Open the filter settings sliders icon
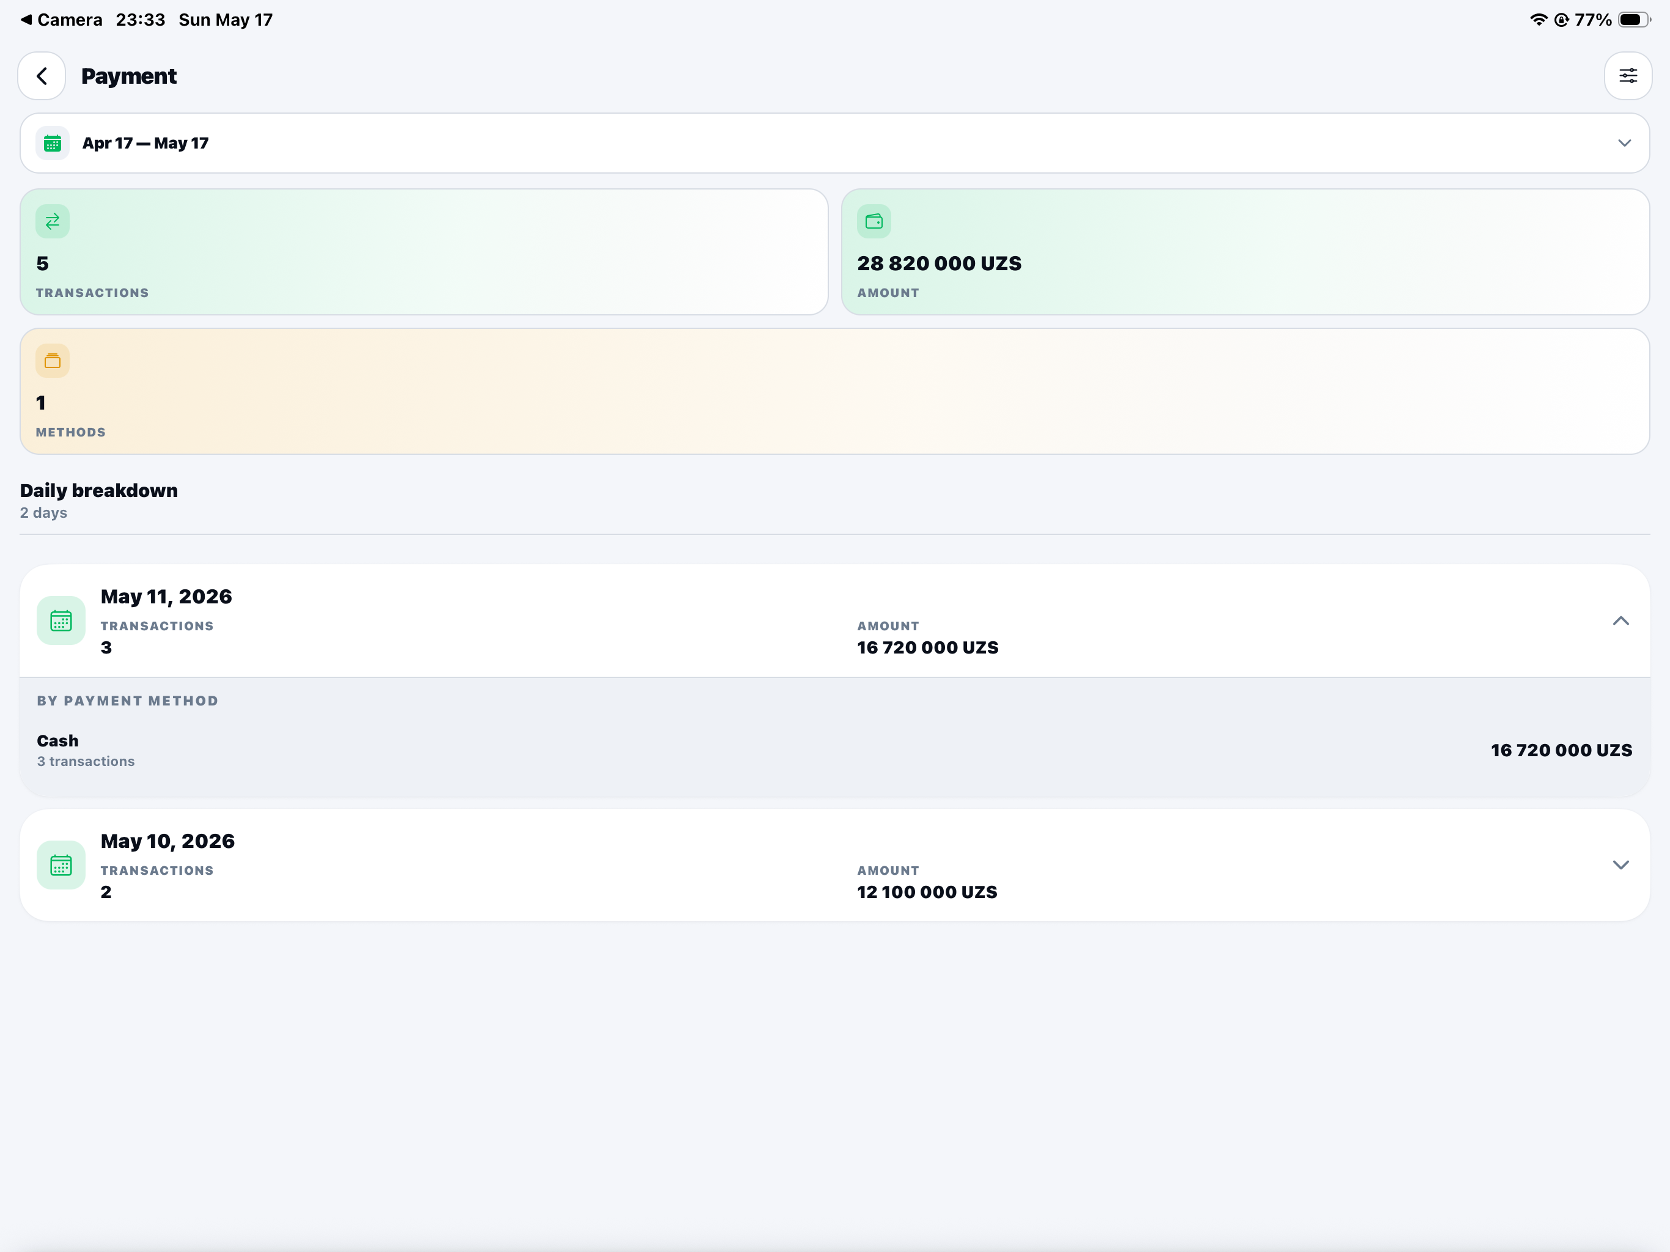The image size is (1670, 1252). coord(1628,76)
